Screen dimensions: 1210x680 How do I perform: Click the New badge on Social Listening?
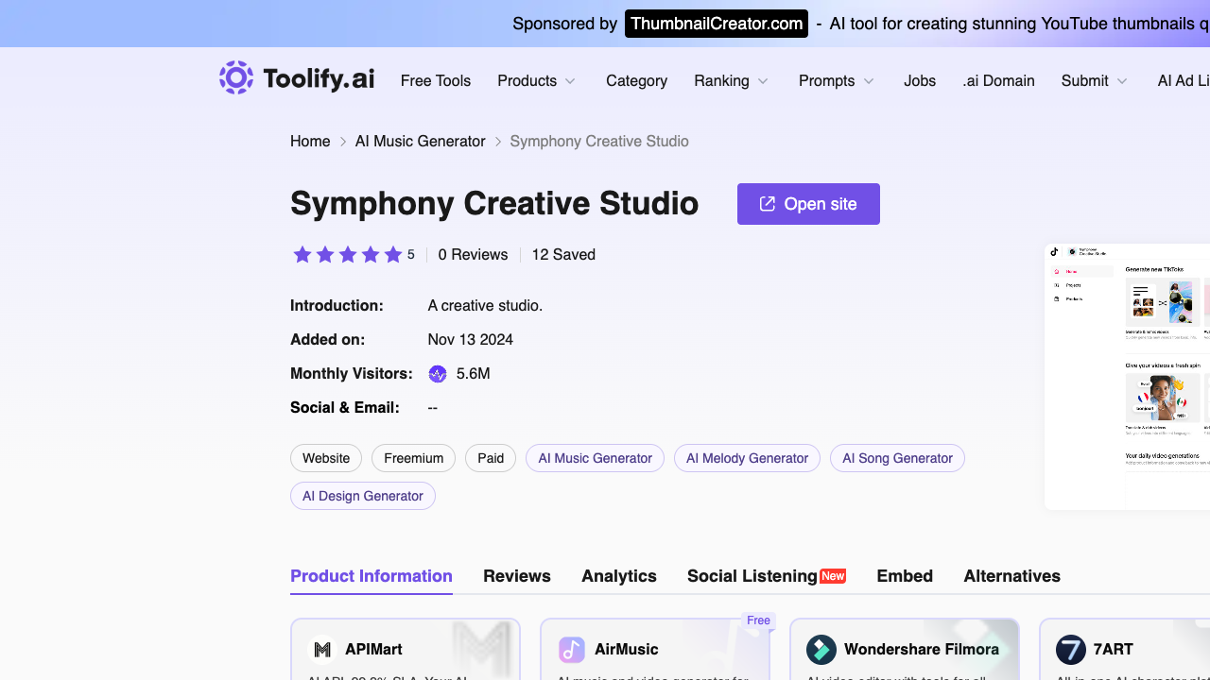click(x=833, y=576)
